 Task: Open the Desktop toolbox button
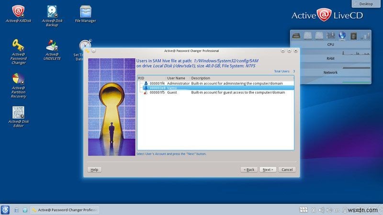366,4
